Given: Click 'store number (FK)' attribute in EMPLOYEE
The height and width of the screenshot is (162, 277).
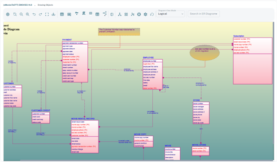Looking at the screenshot, I should [x=150, y=88].
